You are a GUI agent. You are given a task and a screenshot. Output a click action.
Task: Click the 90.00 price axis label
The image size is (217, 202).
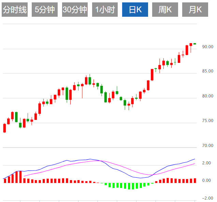click(207, 47)
